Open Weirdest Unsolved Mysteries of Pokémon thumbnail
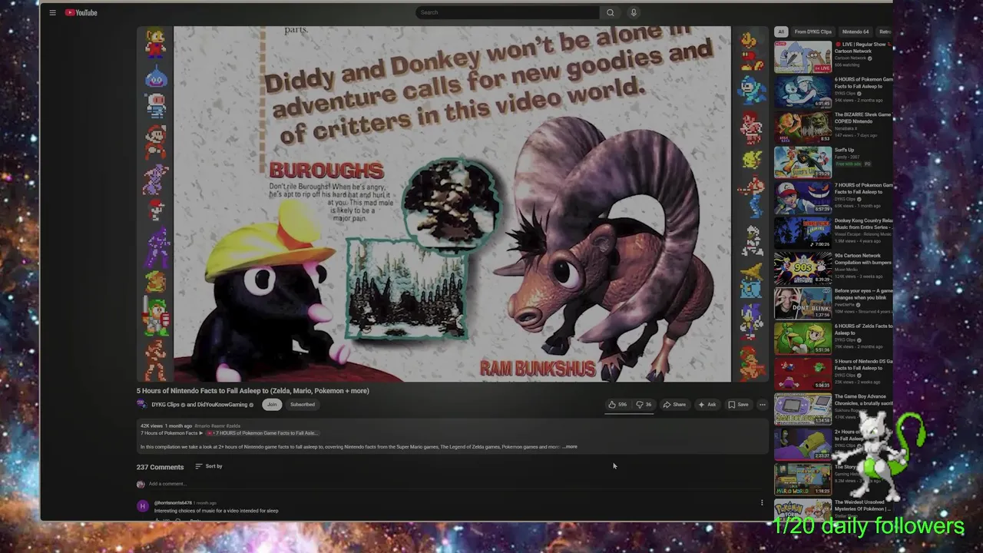Viewport: 983px width, 553px height. point(803,511)
